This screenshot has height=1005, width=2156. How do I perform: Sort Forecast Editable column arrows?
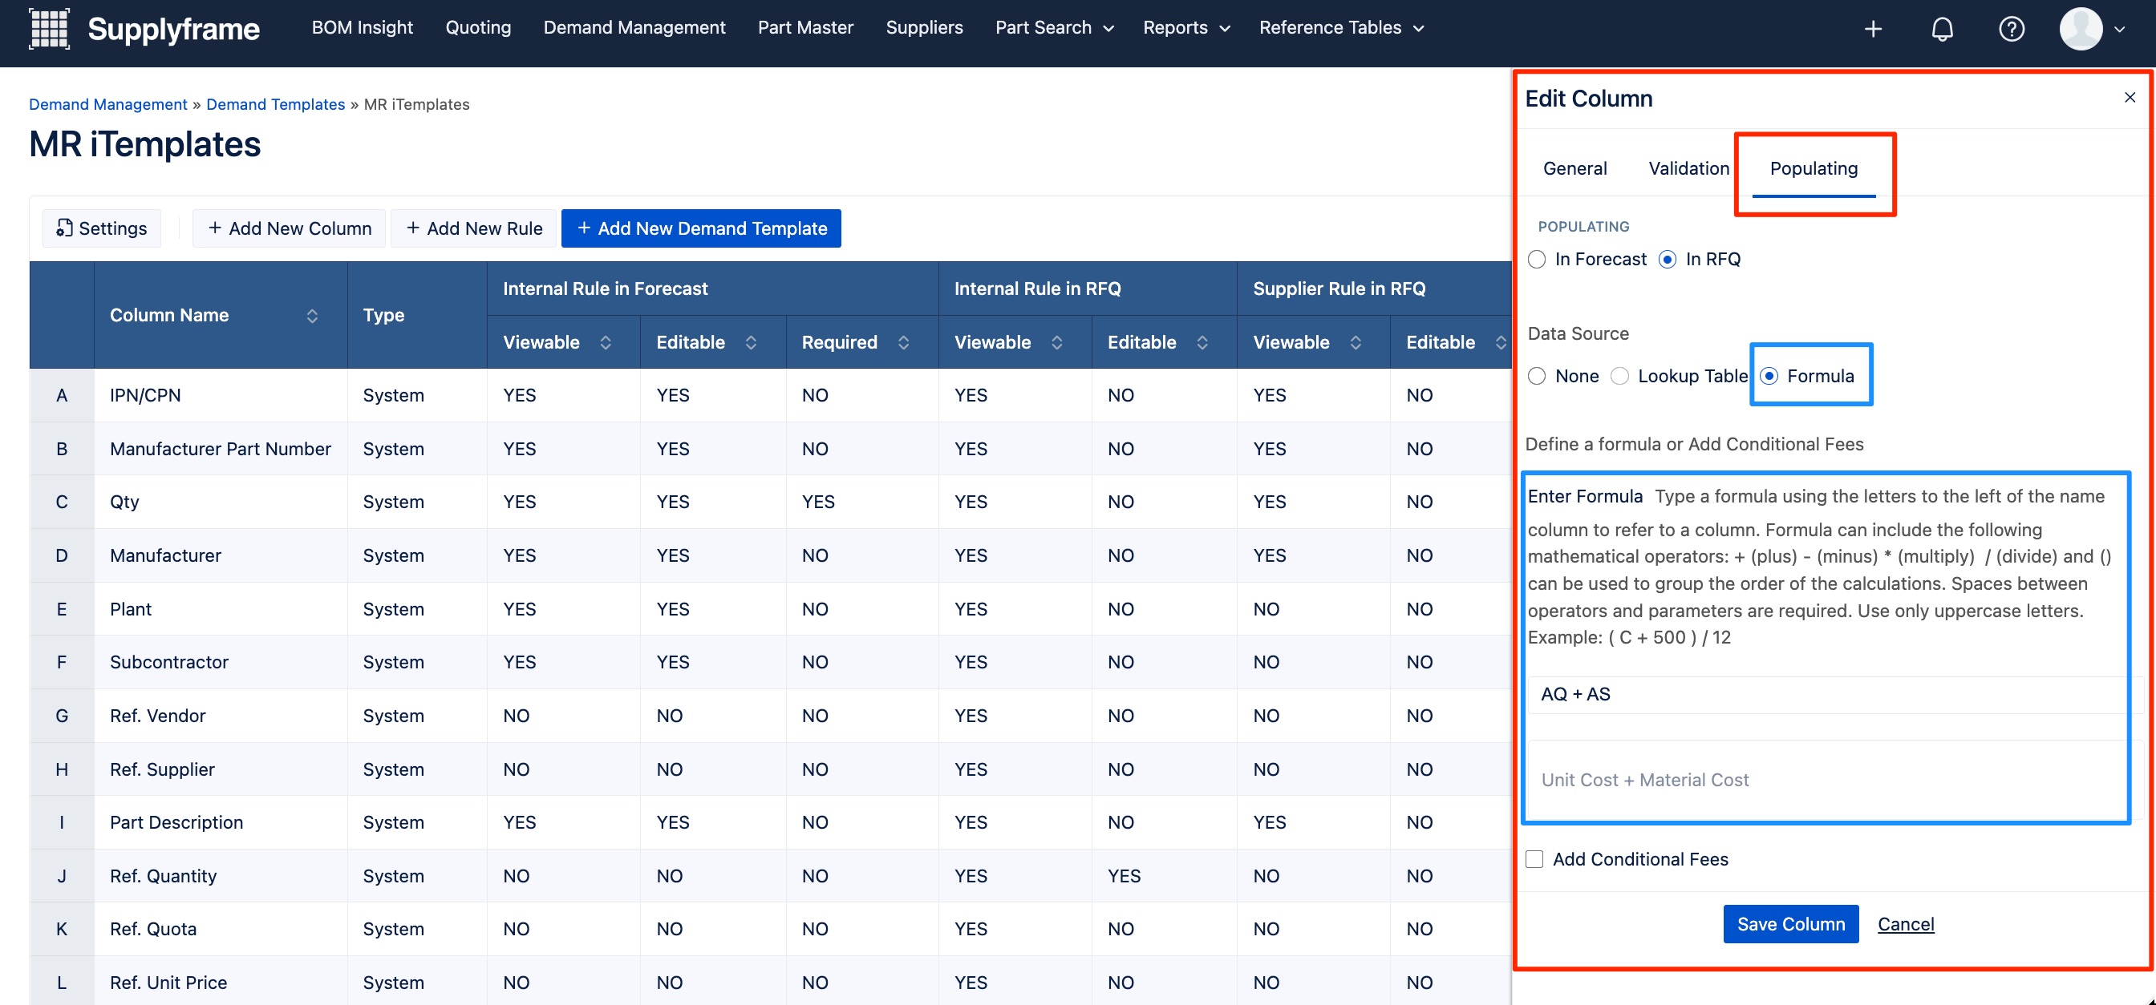pyautogui.click(x=751, y=342)
